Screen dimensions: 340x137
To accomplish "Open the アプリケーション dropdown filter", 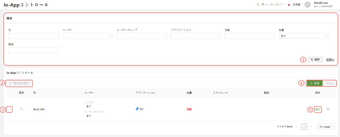I will tap(196, 36).
